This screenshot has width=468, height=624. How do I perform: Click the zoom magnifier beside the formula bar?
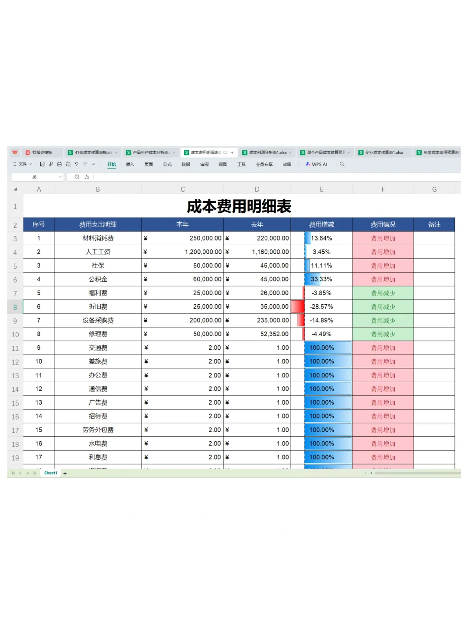click(77, 177)
